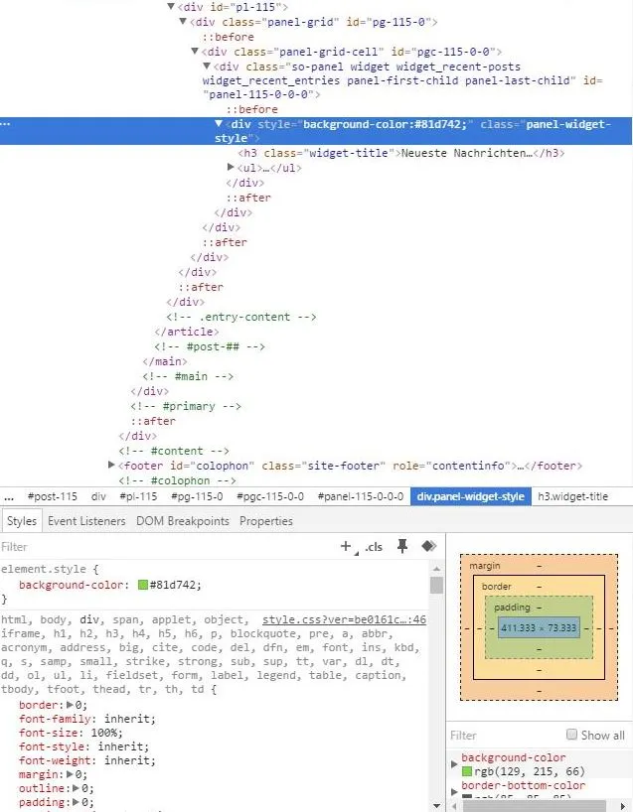Expand computed background-color entry
Viewport: 633px width, 812px height.
tap(454, 763)
